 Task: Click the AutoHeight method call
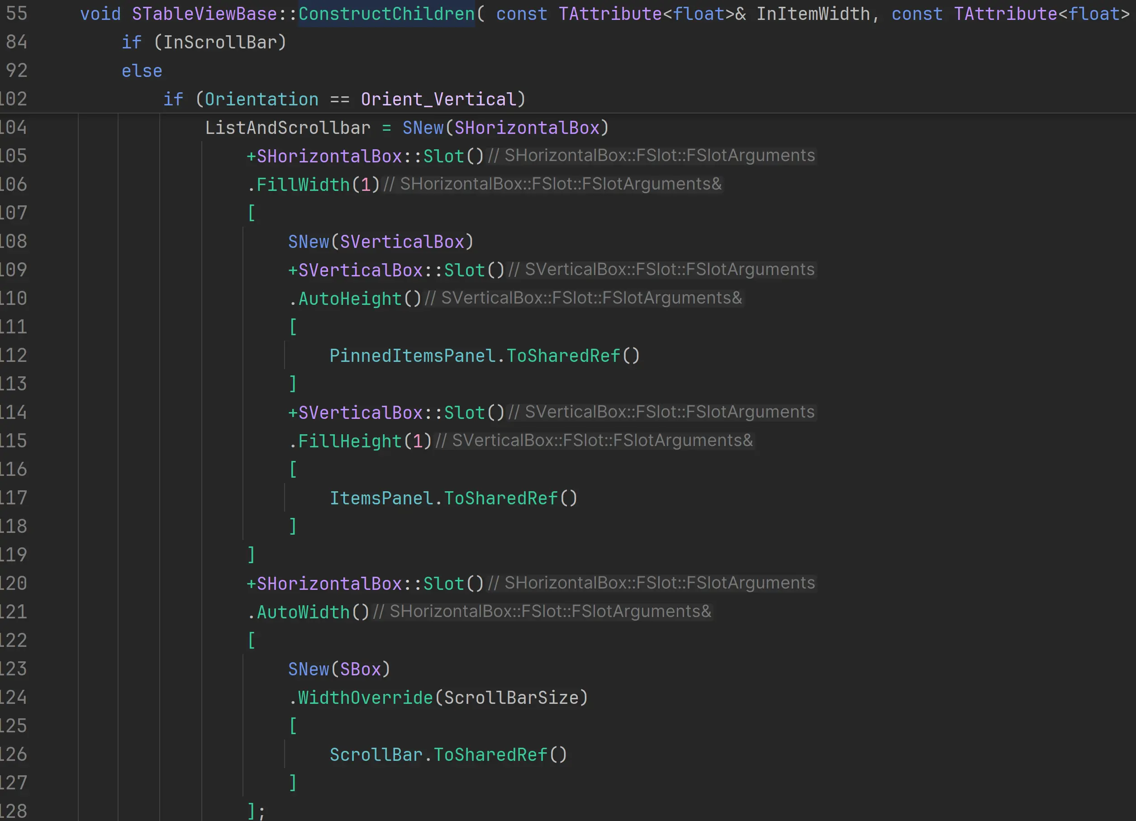[350, 299]
